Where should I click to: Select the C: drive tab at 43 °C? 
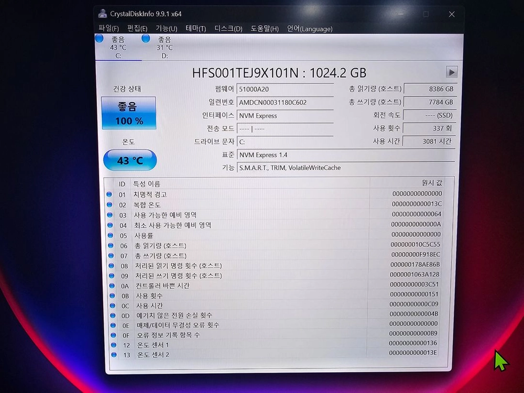coord(118,47)
